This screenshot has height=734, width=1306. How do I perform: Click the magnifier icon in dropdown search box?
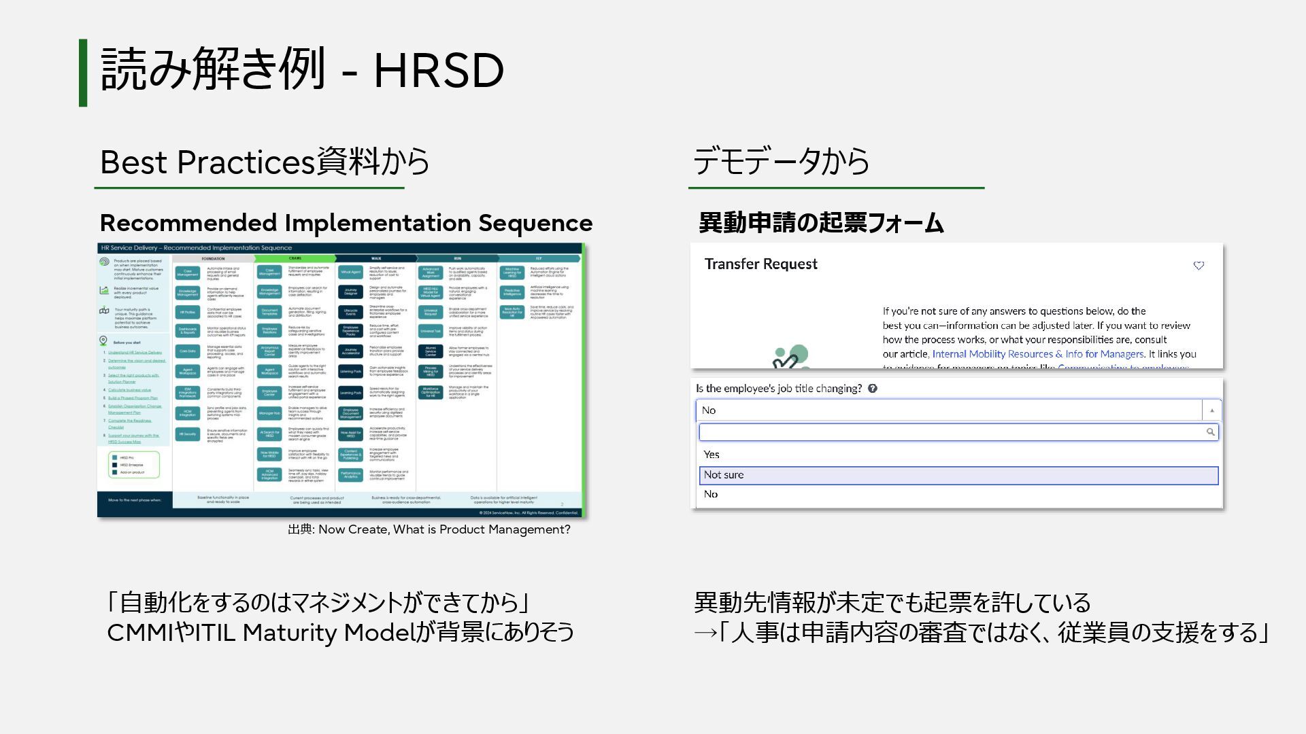click(1210, 432)
